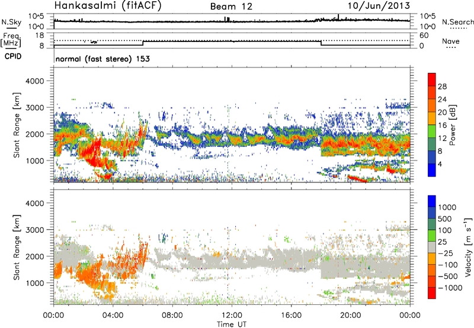Select the bright blue bottom segment of power colorbar
This screenshot has width=474, height=328.
(432, 170)
